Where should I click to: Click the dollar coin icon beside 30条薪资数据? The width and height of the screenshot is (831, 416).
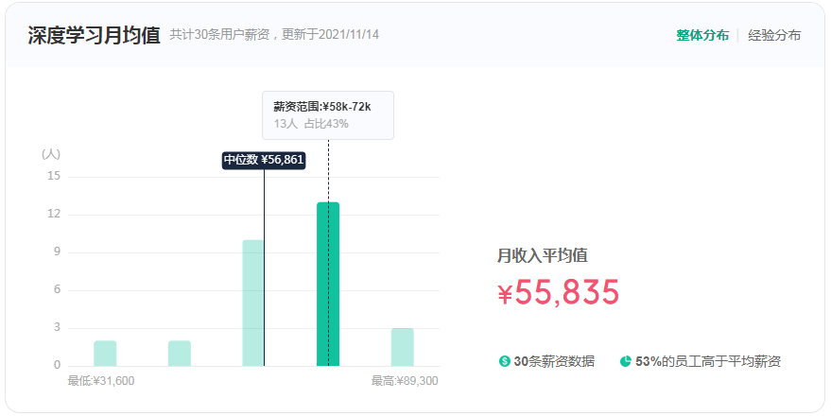(x=505, y=361)
